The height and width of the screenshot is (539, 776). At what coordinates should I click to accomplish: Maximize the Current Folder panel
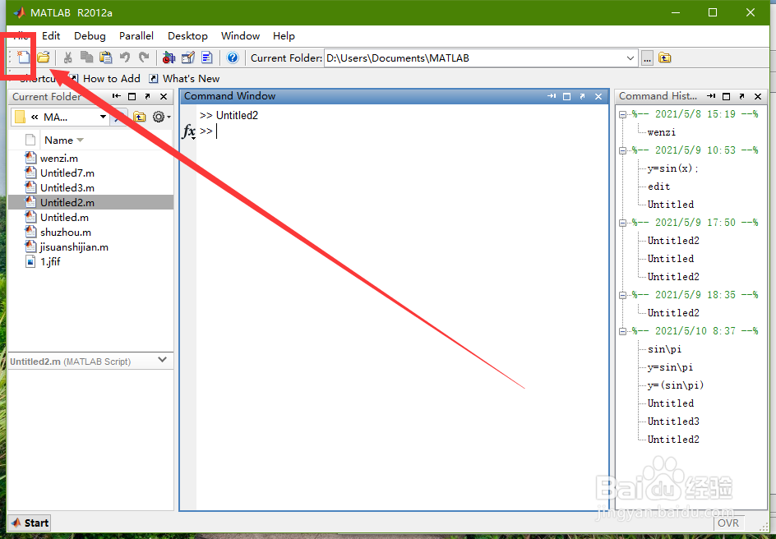132,96
